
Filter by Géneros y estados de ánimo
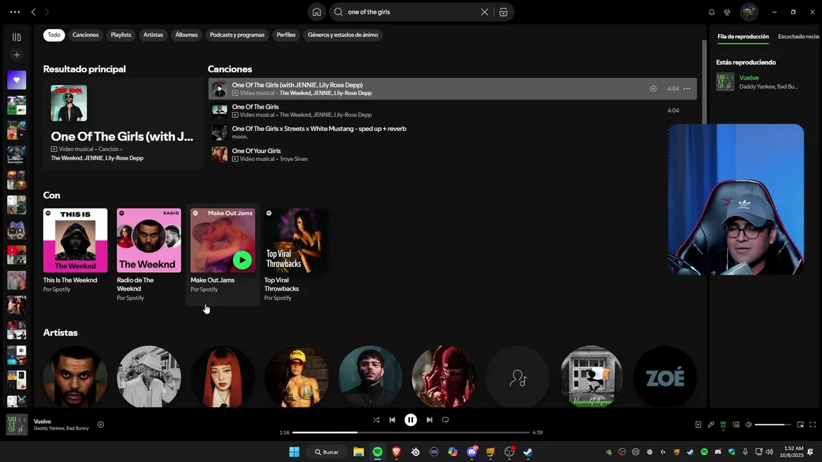pyautogui.click(x=343, y=35)
